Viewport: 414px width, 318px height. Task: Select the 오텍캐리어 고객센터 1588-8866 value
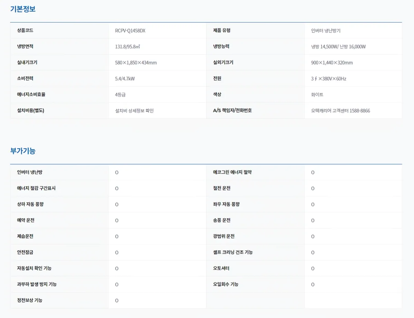341,110
